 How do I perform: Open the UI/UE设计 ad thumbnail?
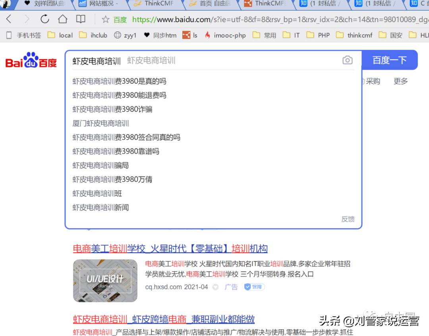pyautogui.click(x=105, y=280)
